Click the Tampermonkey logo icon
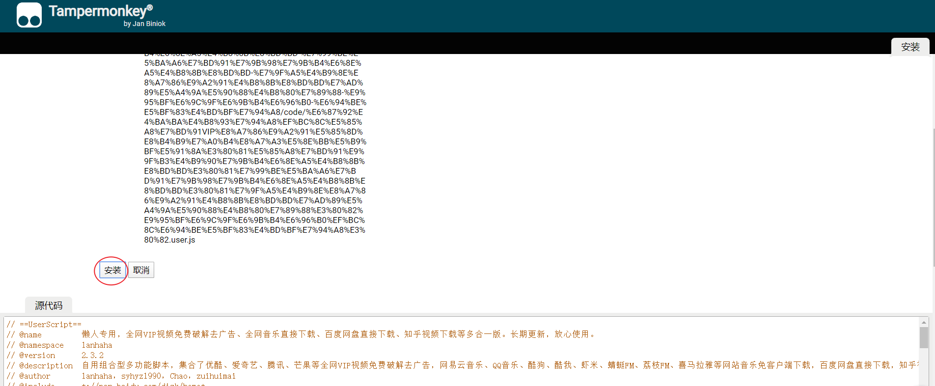 (x=29, y=15)
